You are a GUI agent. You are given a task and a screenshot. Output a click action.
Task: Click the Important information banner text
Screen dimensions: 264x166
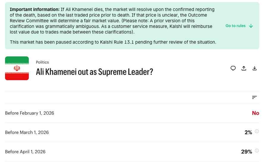click(113, 21)
